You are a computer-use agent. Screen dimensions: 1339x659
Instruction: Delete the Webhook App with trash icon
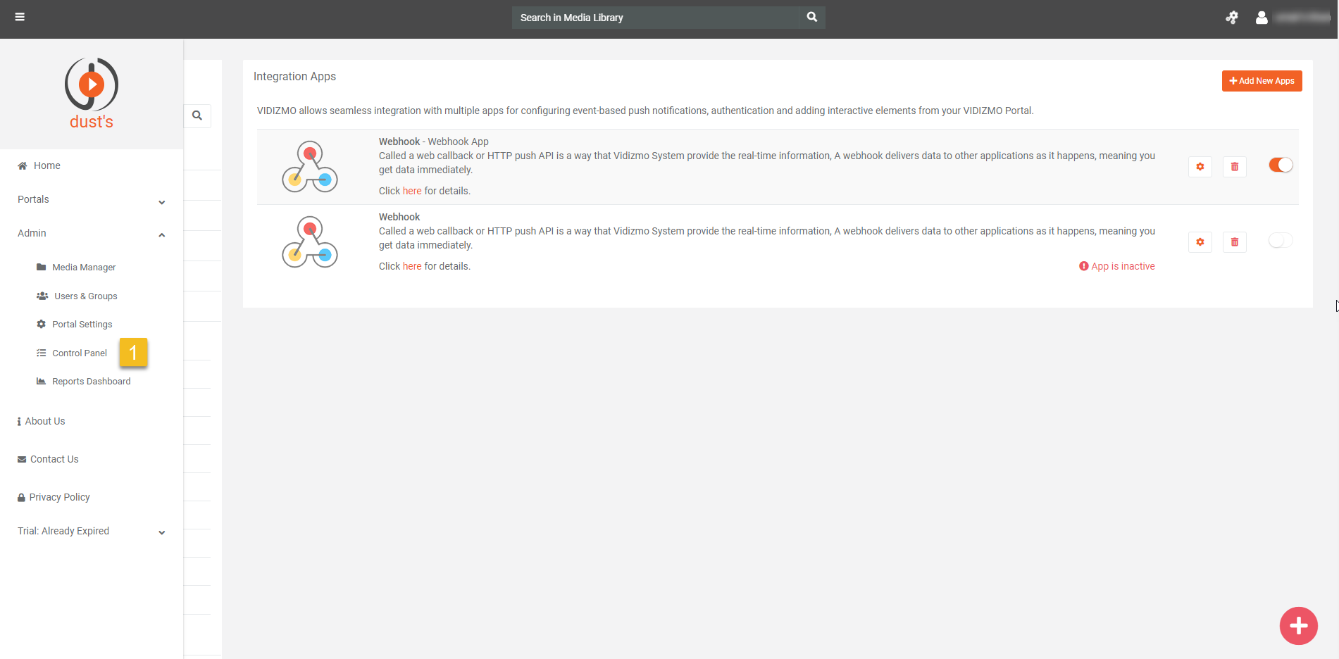pos(1234,167)
